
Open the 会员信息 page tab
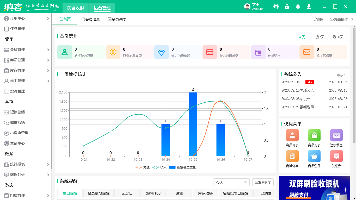click(90, 19)
